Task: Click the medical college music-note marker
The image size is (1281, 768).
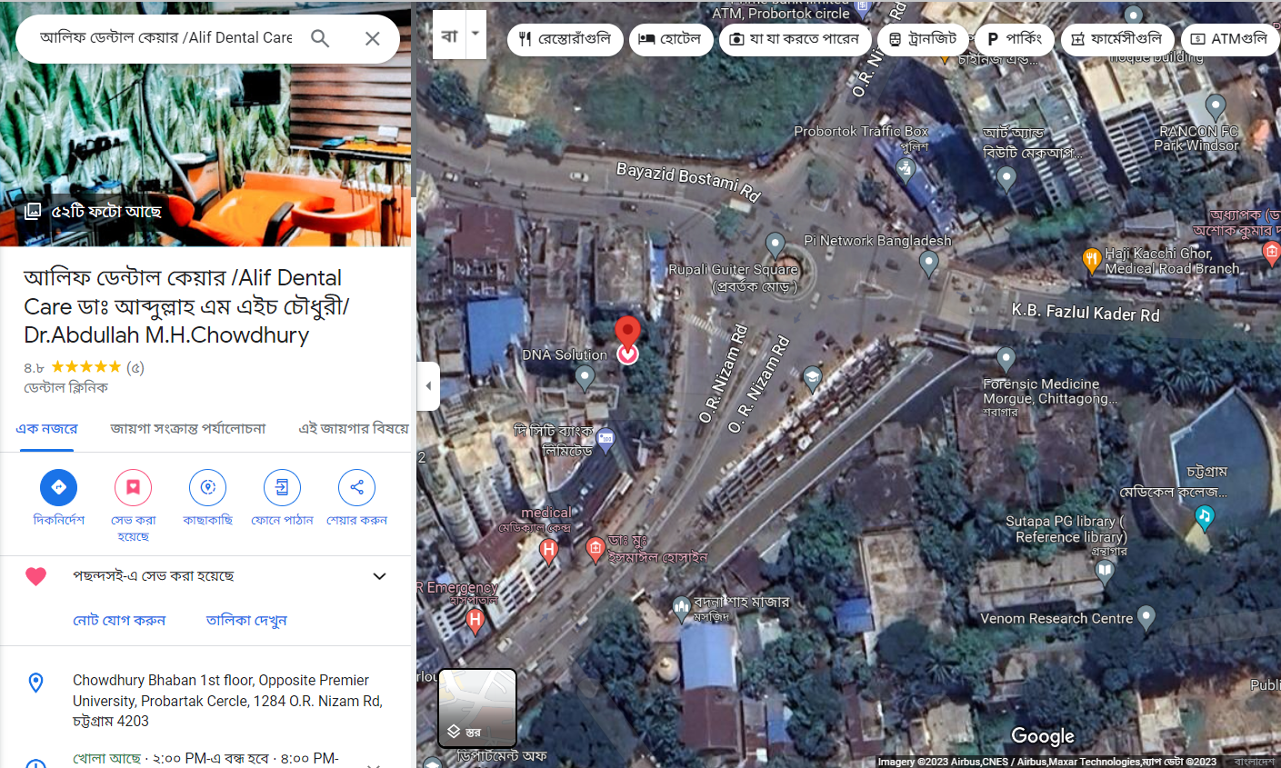Action: tap(1205, 517)
